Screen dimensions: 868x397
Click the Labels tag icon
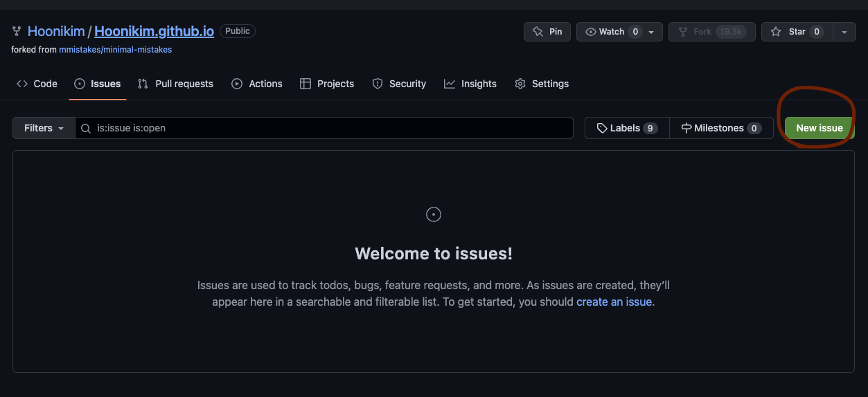(602, 128)
